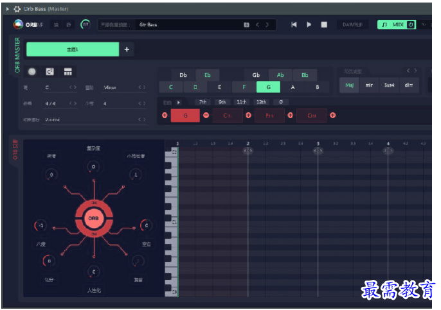This screenshot has height=310, width=441.
Task: Choose the Sus4 chord type
Action: point(390,85)
